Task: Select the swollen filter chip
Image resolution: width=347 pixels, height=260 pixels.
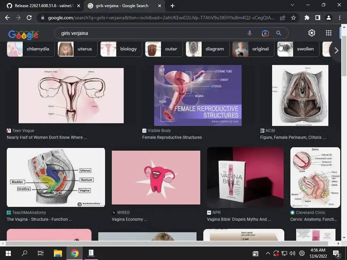Action: click(298, 49)
